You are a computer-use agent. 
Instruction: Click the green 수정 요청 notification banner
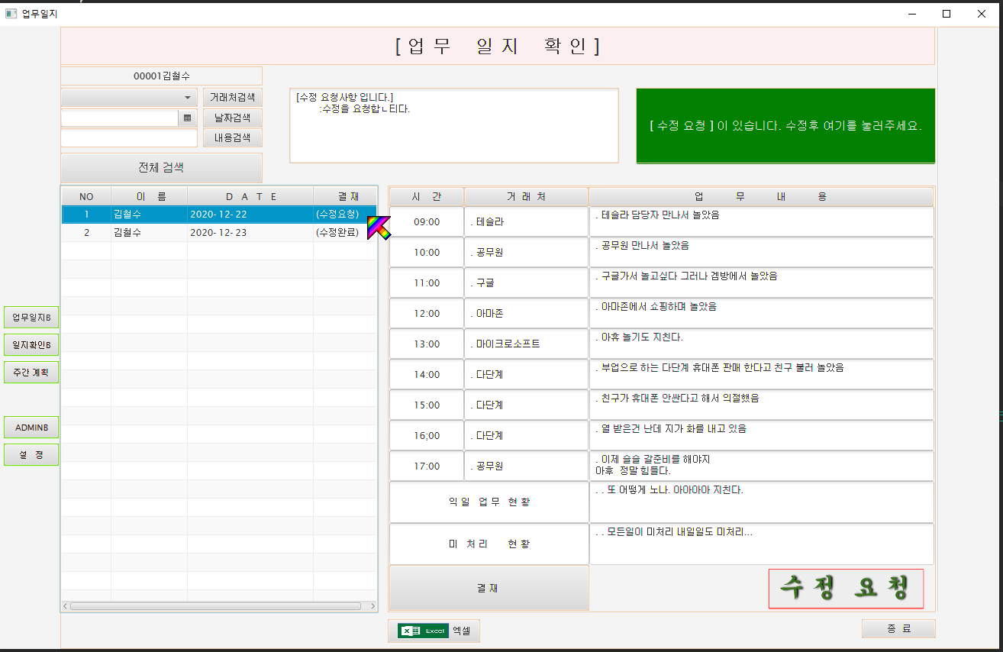tap(785, 126)
